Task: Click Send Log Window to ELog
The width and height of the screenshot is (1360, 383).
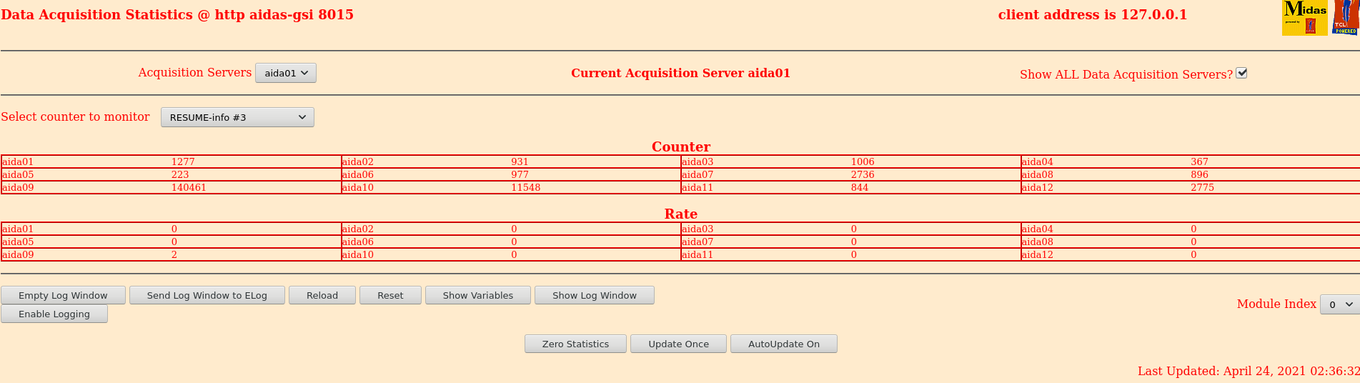Action: 207,295
